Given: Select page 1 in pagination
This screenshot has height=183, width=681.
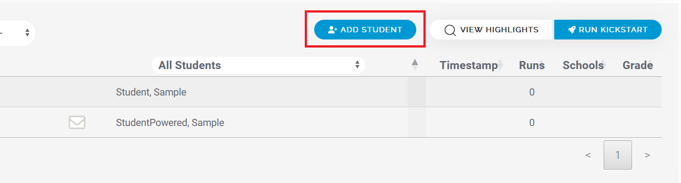Looking at the screenshot, I should point(618,155).
